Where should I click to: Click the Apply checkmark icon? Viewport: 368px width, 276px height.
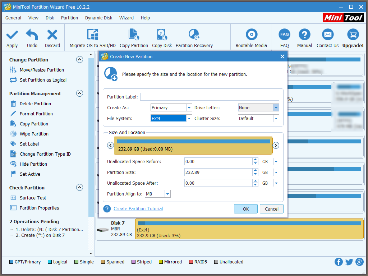click(x=12, y=35)
